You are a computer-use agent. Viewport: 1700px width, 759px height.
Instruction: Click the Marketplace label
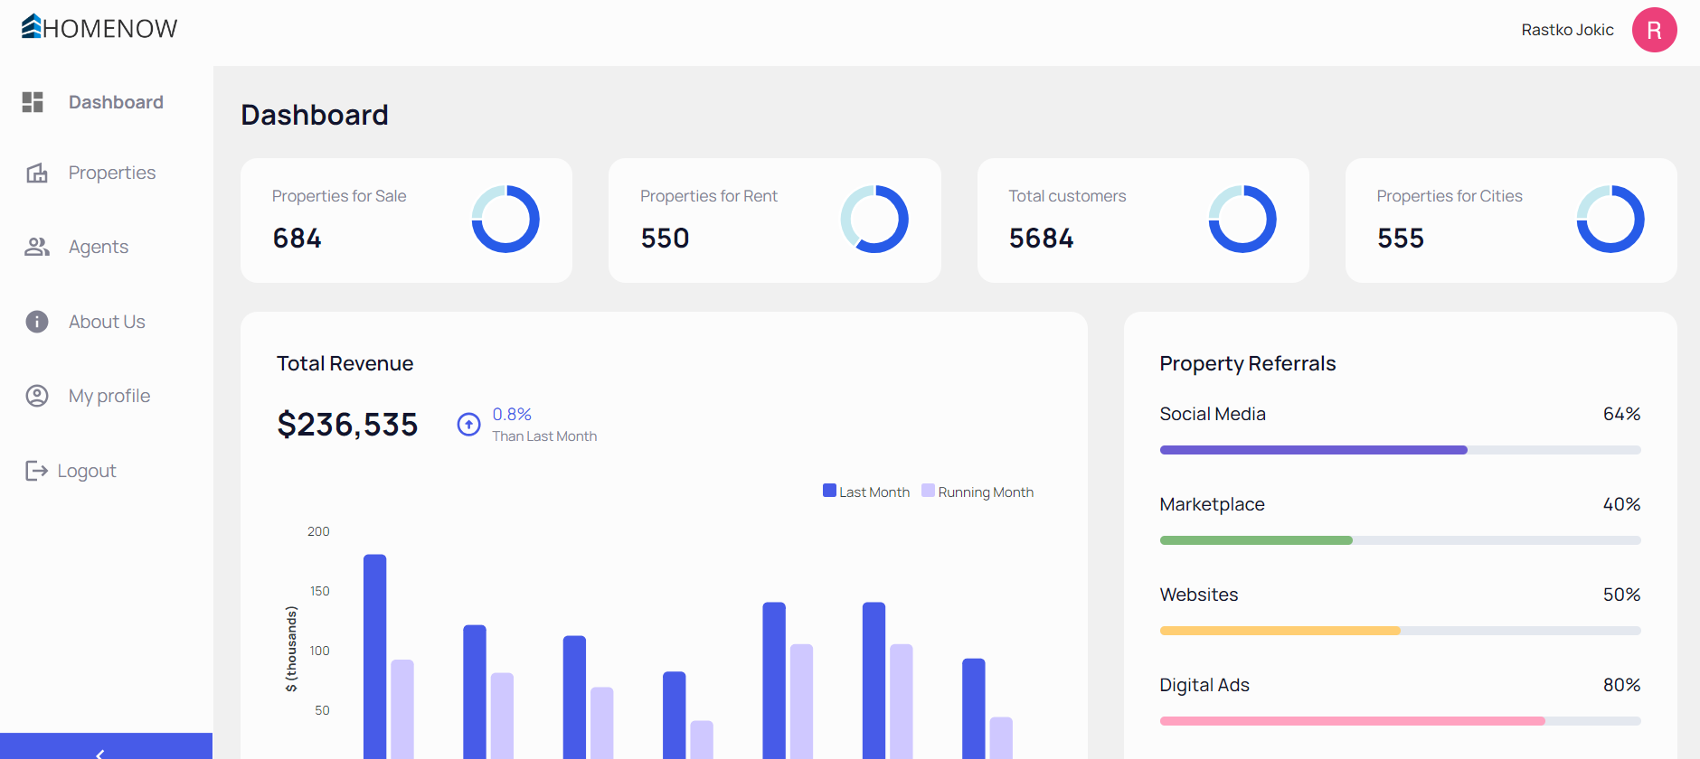[x=1213, y=504]
